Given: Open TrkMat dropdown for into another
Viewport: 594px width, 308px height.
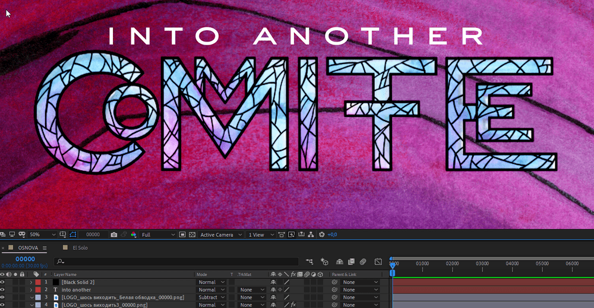Looking at the screenshot, I should pyautogui.click(x=252, y=290).
